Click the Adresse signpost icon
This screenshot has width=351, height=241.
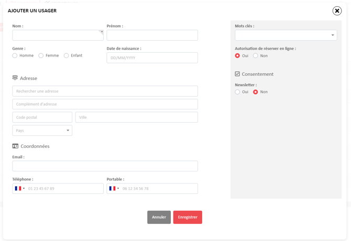pos(15,78)
